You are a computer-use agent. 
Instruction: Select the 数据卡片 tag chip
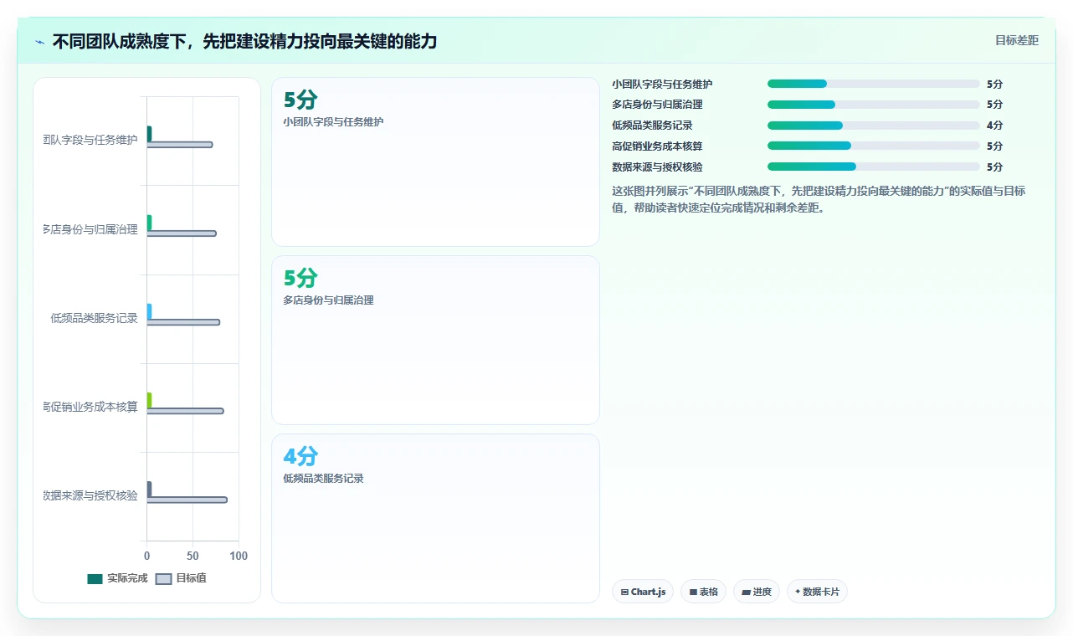(x=817, y=592)
